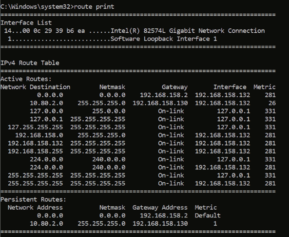289x237 pixels.
Task: Select destination 192.168.158.255
Action: point(36,151)
